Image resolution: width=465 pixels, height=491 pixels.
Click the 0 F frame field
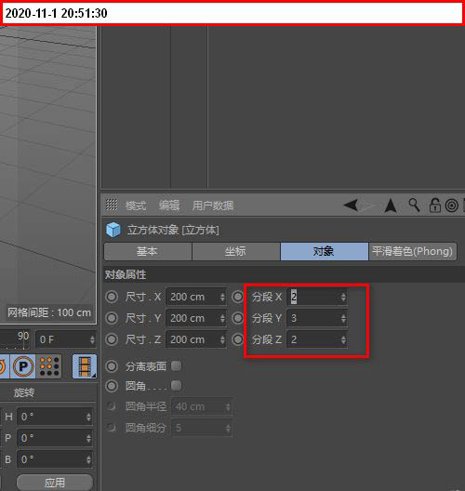click(66, 339)
